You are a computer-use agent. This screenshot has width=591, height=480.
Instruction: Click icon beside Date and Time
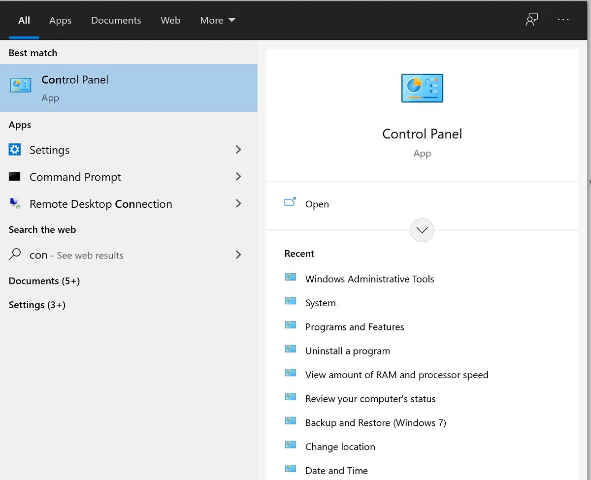pyautogui.click(x=291, y=469)
